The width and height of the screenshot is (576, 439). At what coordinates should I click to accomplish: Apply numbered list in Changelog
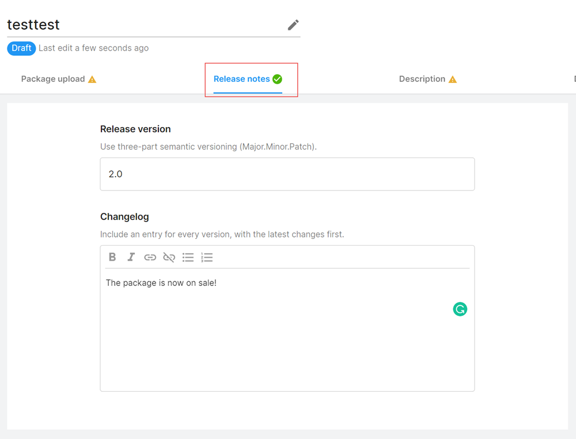tap(207, 257)
